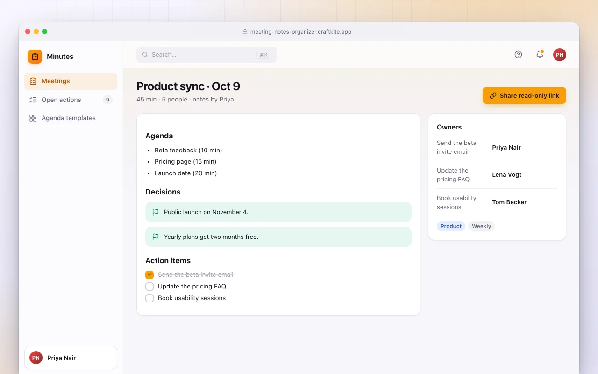
Task: Click Owners task Book usability sessions
Action: [x=456, y=202]
